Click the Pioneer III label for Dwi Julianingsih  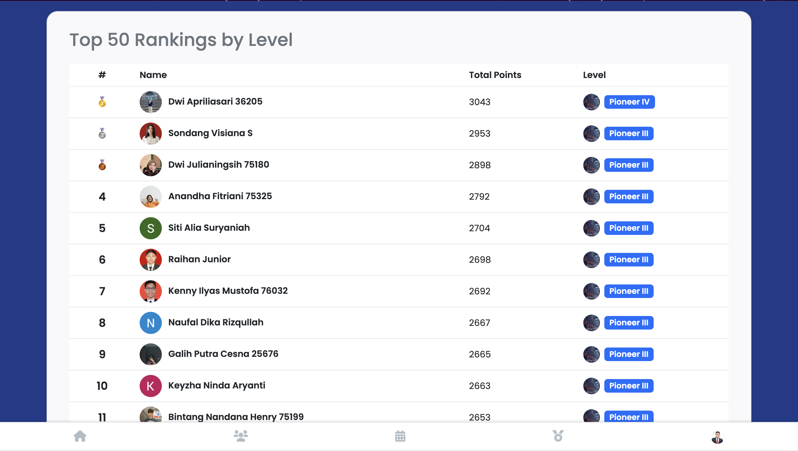(629, 165)
